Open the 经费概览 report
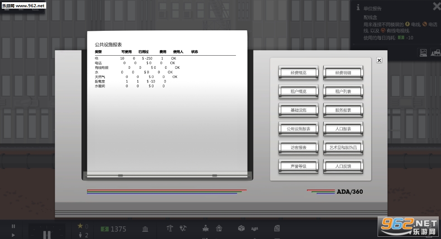Screen dimensions: 441x239 [x=298, y=73]
